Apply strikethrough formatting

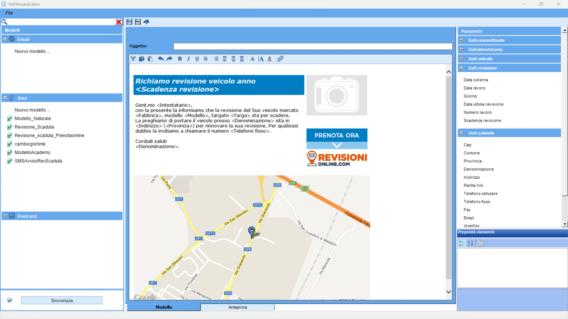click(206, 59)
